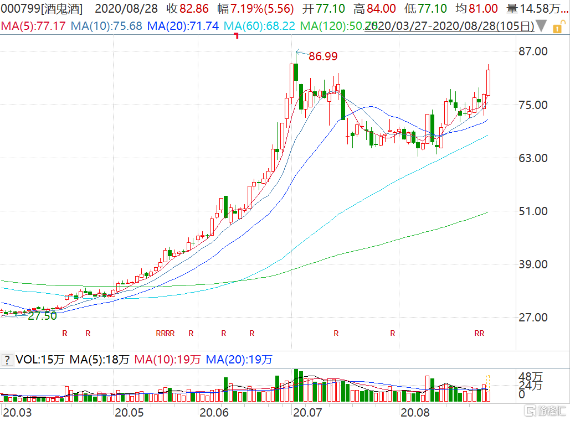Click the date 2020/08/28 in header

click(x=126, y=9)
